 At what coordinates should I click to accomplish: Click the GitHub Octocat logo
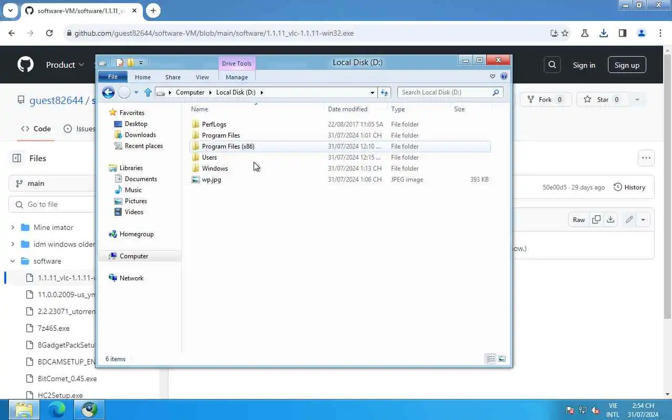click(25, 65)
